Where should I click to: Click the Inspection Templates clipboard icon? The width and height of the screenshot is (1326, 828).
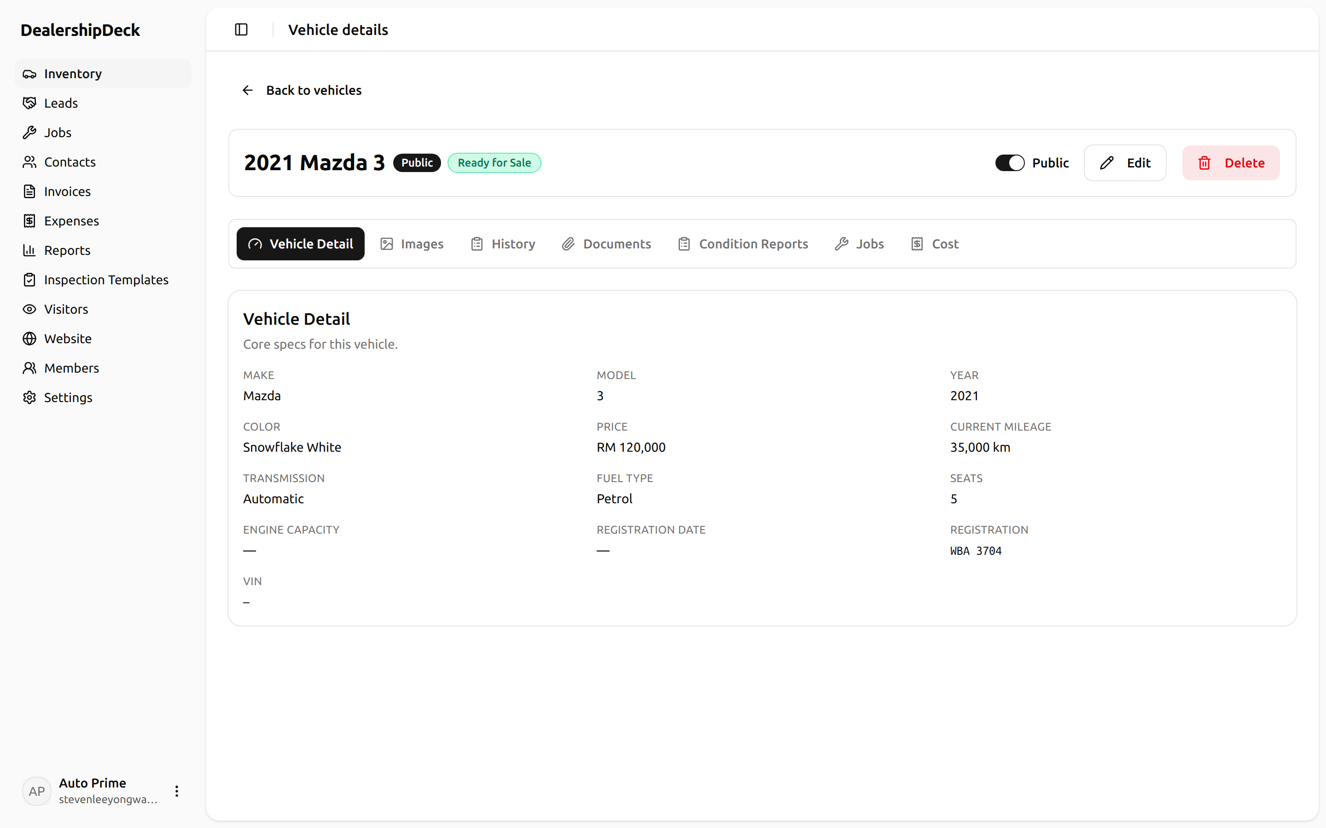click(29, 280)
